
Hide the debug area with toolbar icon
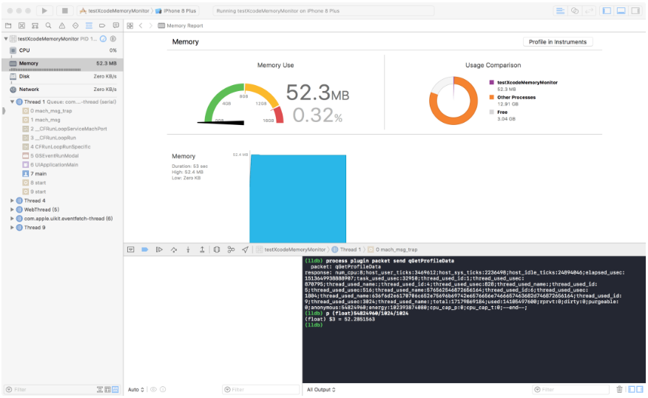coord(131,249)
